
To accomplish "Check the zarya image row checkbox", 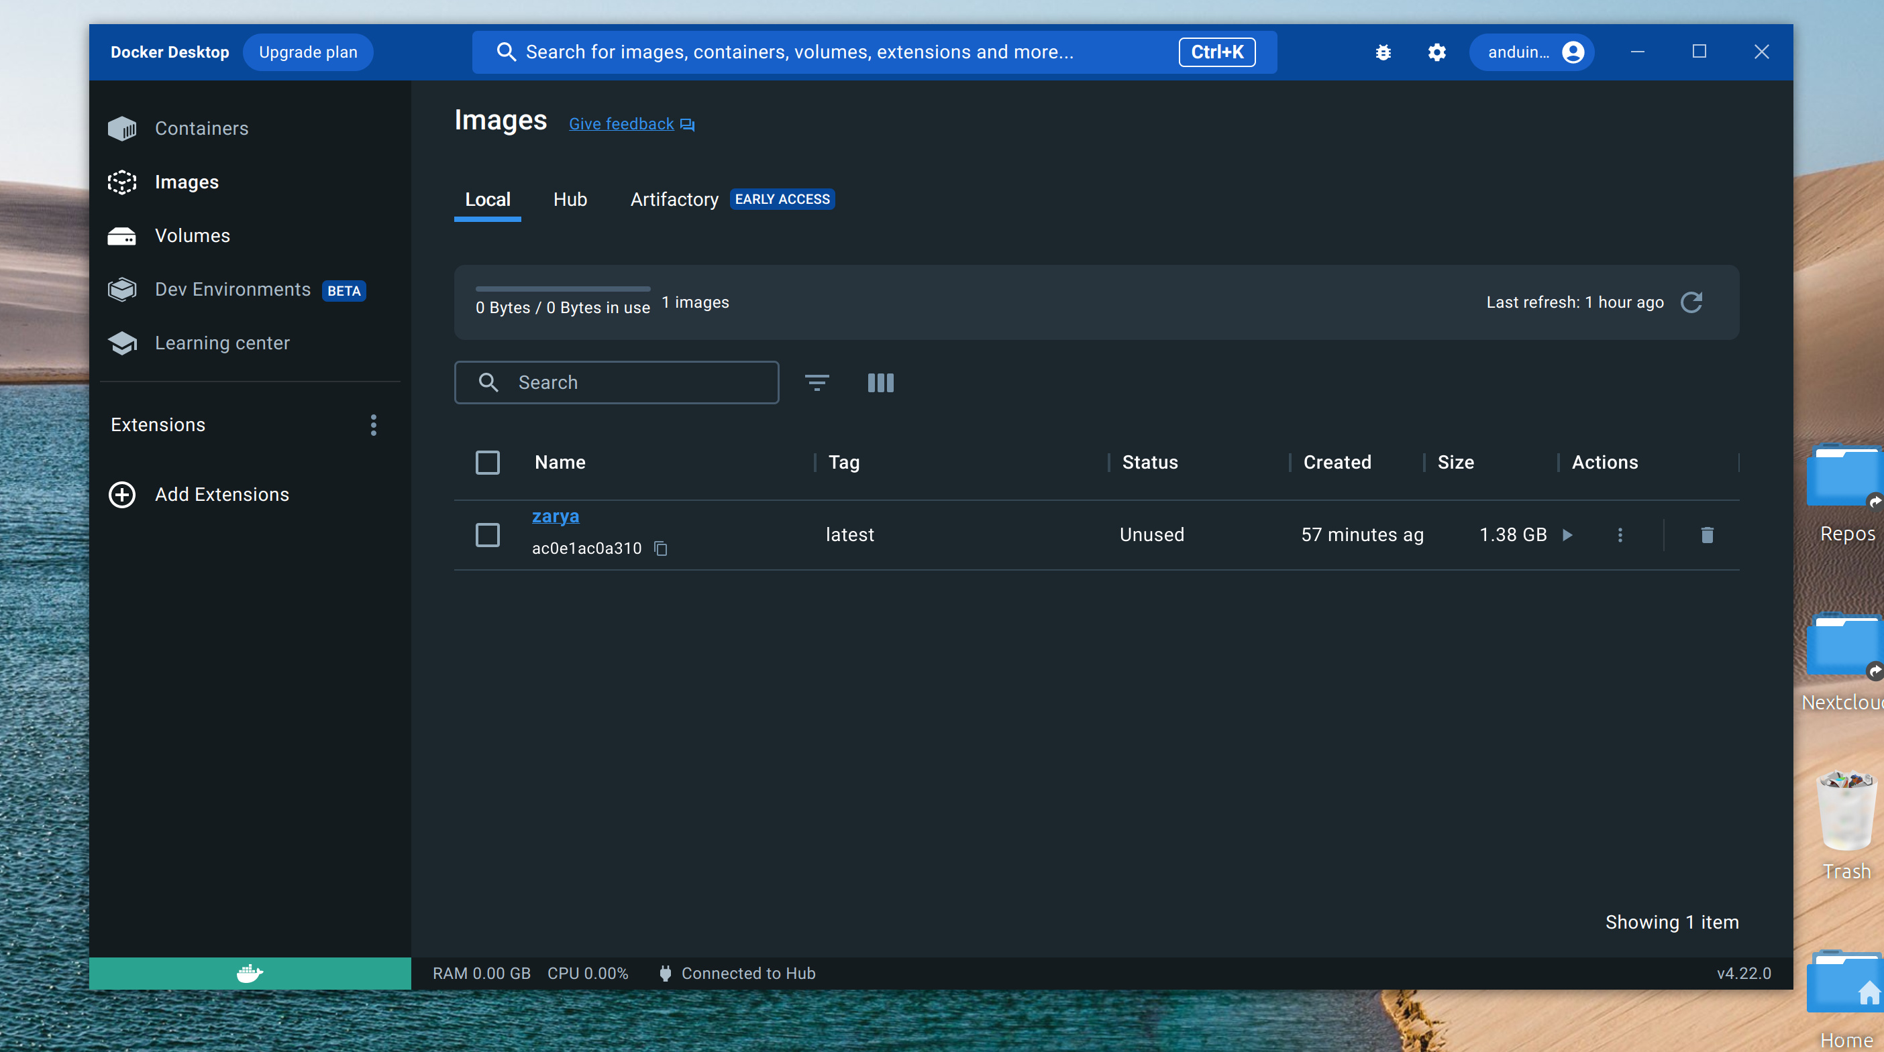I will pos(487,535).
